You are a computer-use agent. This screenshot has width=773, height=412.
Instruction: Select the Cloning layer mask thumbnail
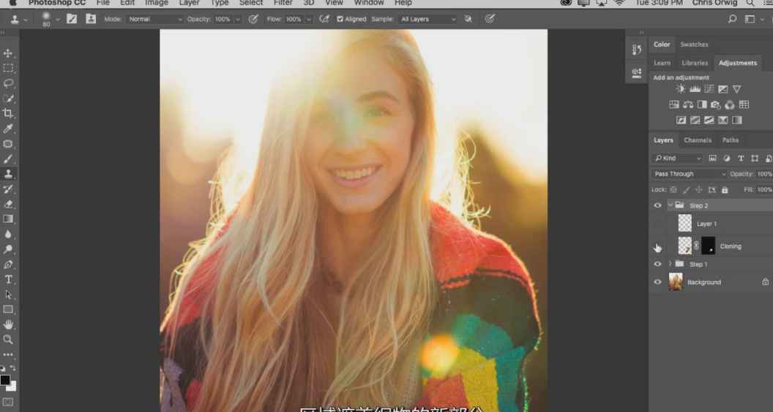click(708, 245)
